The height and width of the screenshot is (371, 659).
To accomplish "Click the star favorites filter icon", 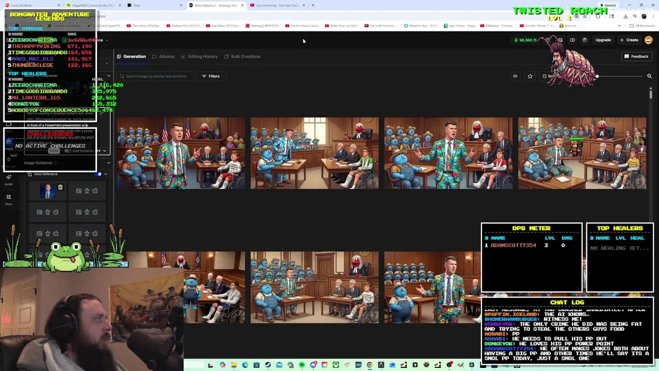I will (x=530, y=76).
